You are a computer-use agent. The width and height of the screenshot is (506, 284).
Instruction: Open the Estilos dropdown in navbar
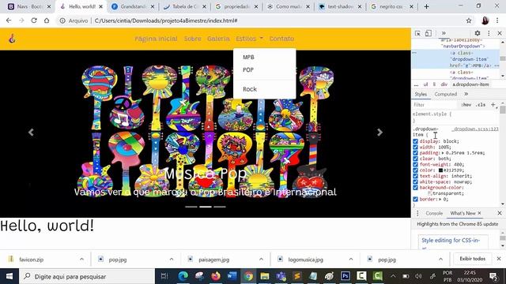(x=249, y=39)
